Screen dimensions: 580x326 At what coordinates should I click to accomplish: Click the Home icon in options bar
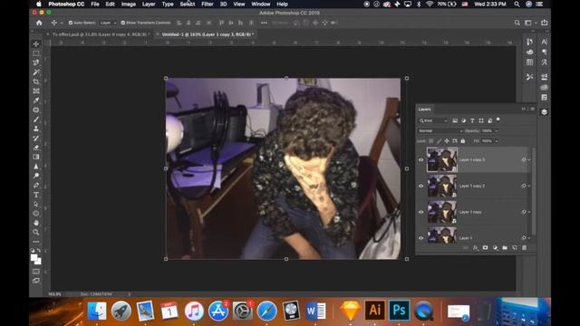(x=39, y=23)
